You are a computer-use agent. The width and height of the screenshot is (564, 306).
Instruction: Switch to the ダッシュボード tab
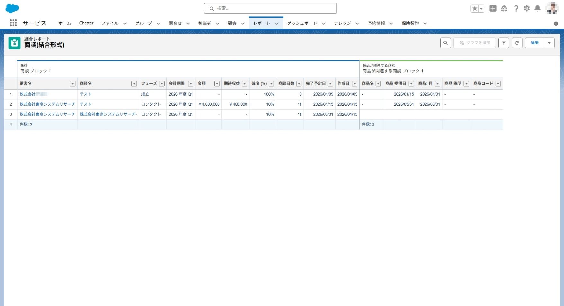pyautogui.click(x=302, y=23)
